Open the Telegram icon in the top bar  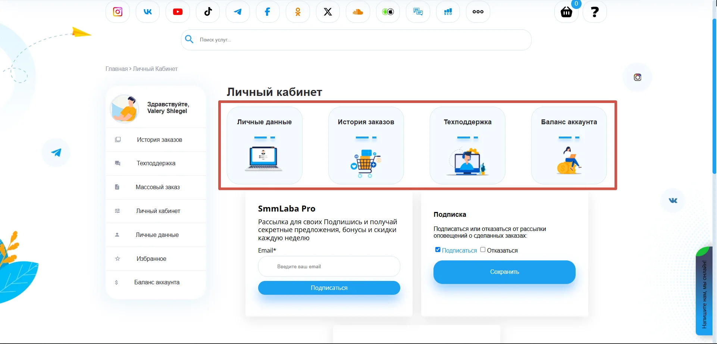(x=238, y=12)
